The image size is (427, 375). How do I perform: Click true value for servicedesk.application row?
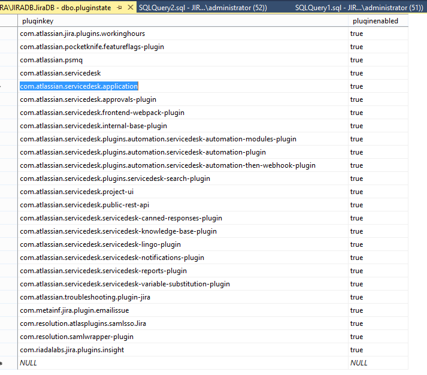(x=378, y=86)
